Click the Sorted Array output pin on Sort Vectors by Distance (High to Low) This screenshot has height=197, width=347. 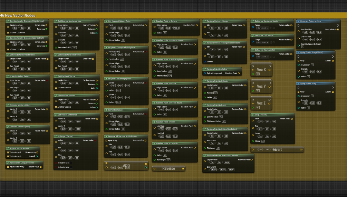coord(47,25)
